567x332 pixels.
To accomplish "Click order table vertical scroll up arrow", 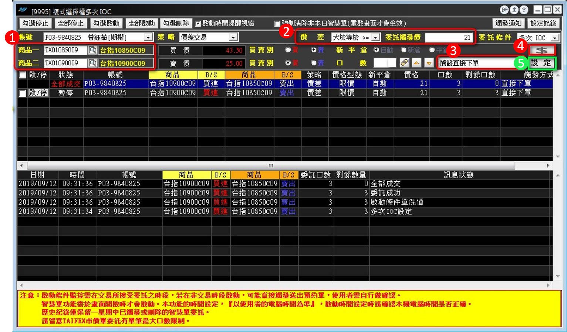I will (x=557, y=75).
